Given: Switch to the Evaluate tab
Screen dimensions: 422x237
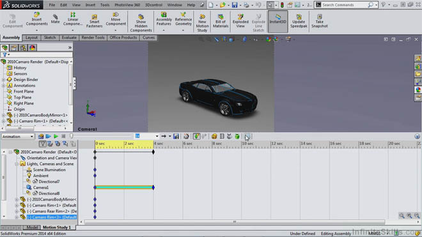Looking at the screenshot, I should 69,38.
